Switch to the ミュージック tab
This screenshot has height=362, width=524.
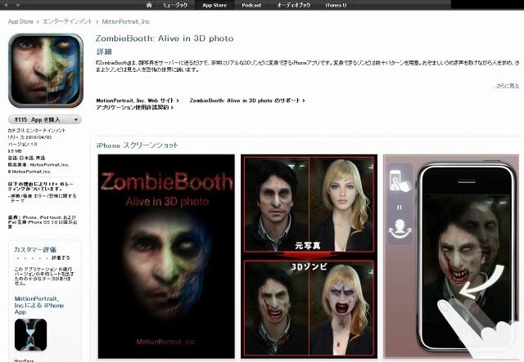(175, 5)
